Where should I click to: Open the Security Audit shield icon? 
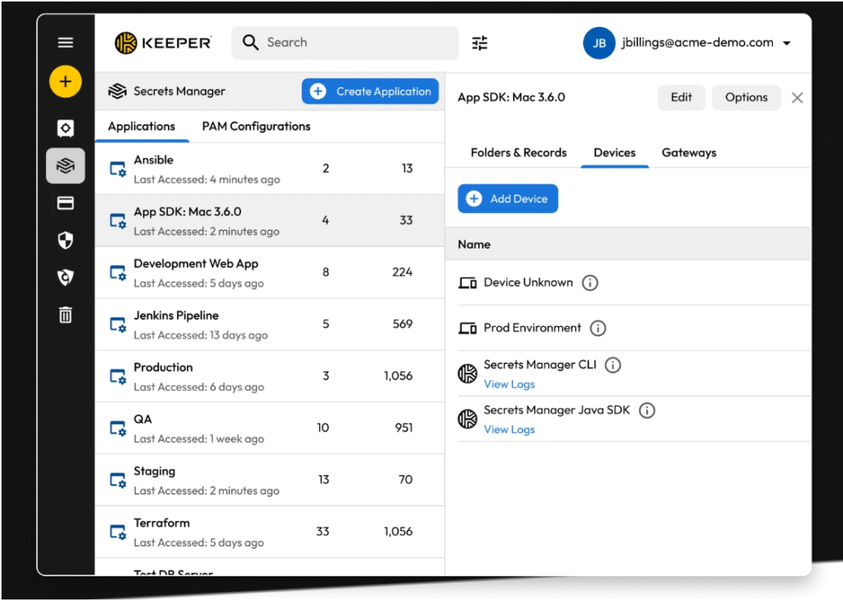click(65, 240)
